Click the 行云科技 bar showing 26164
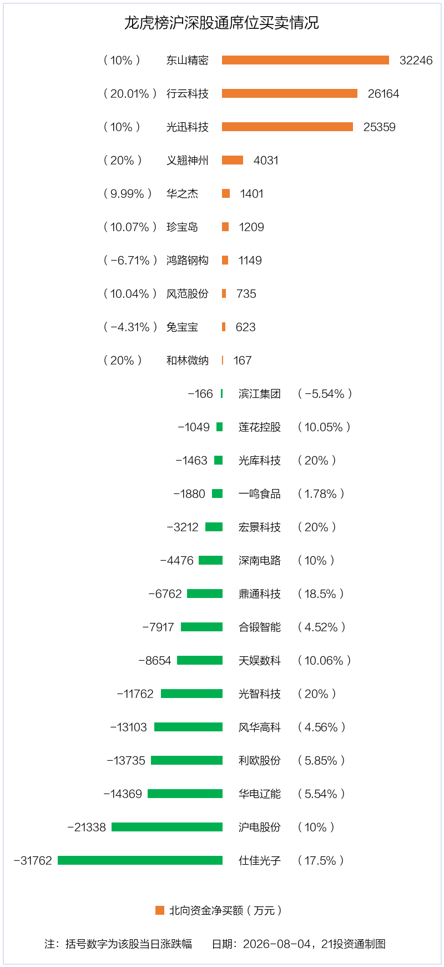 (x=290, y=93)
